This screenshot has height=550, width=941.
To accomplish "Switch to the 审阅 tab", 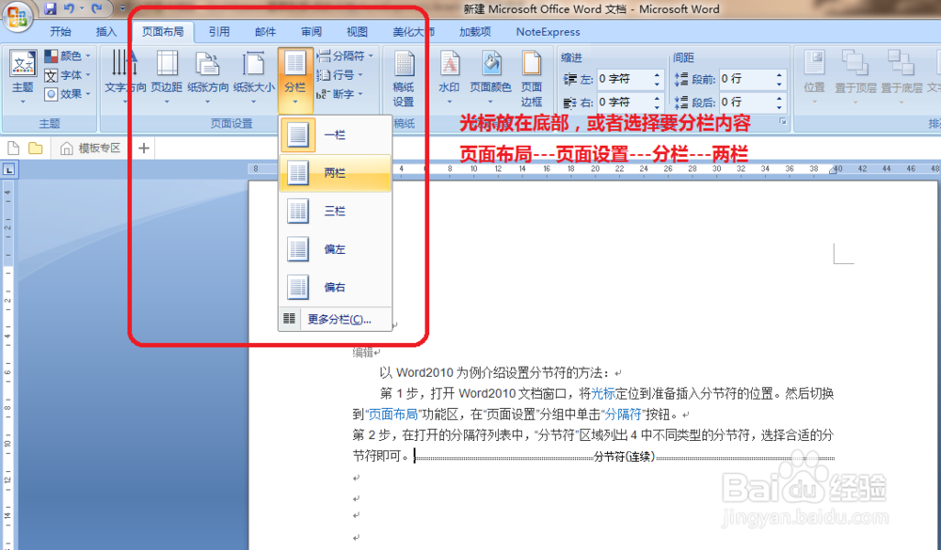I will pos(311,32).
